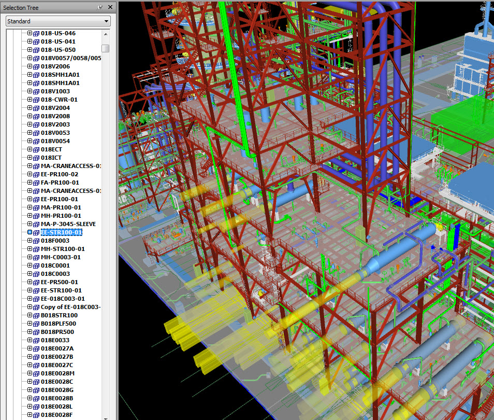Select the MH-PR100-01 tree item
The image size is (494, 420).
(x=61, y=215)
